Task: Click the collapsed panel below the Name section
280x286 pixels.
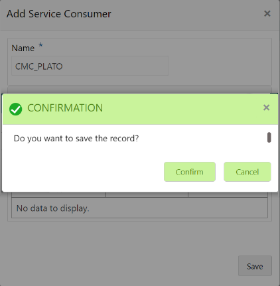Action: [x=139, y=90]
